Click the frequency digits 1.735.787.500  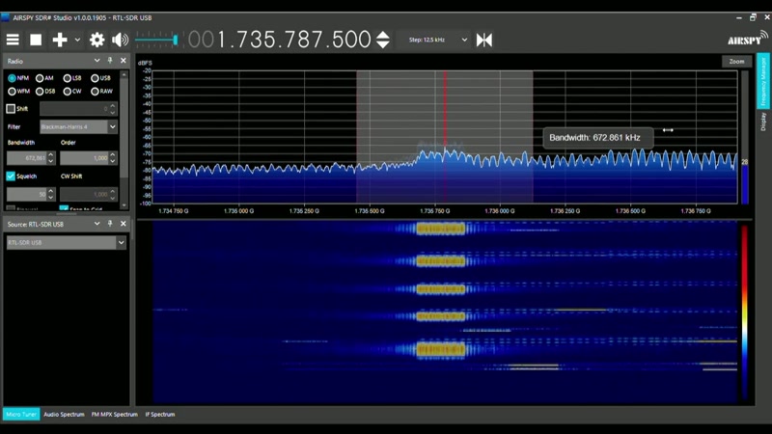pos(294,40)
